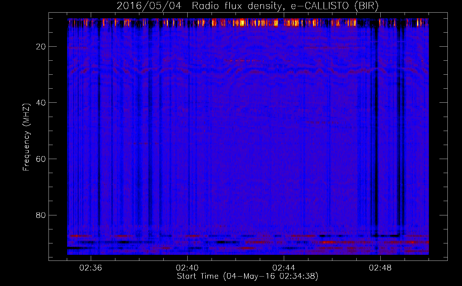Image resolution: width=462 pixels, height=286 pixels.
Task: Click the 'Start Time (04-May-16 02:34:38)' label
Action: [248, 276]
